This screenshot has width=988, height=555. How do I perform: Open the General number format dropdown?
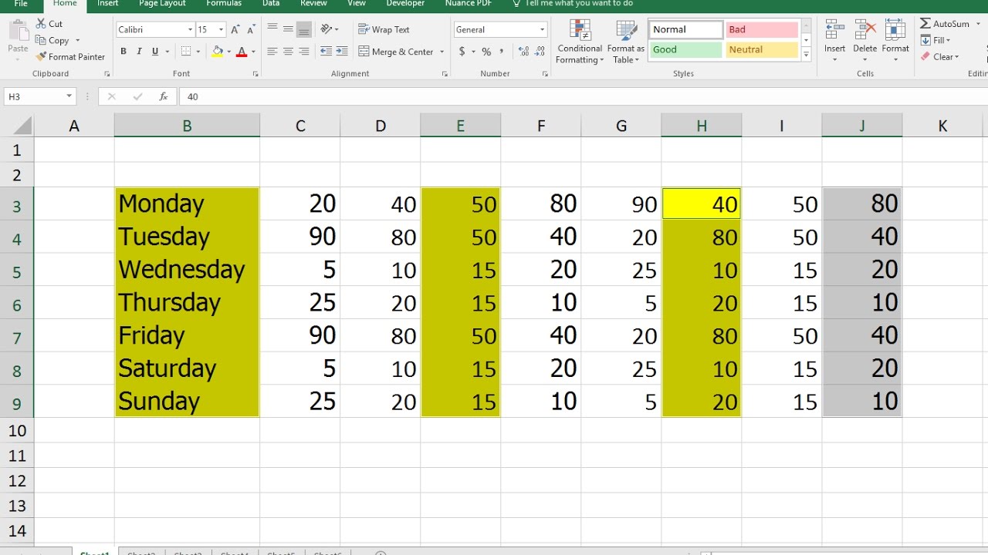point(542,29)
